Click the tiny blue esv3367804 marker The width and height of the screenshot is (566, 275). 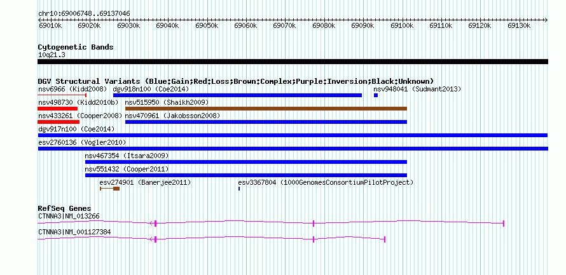[x=239, y=189]
